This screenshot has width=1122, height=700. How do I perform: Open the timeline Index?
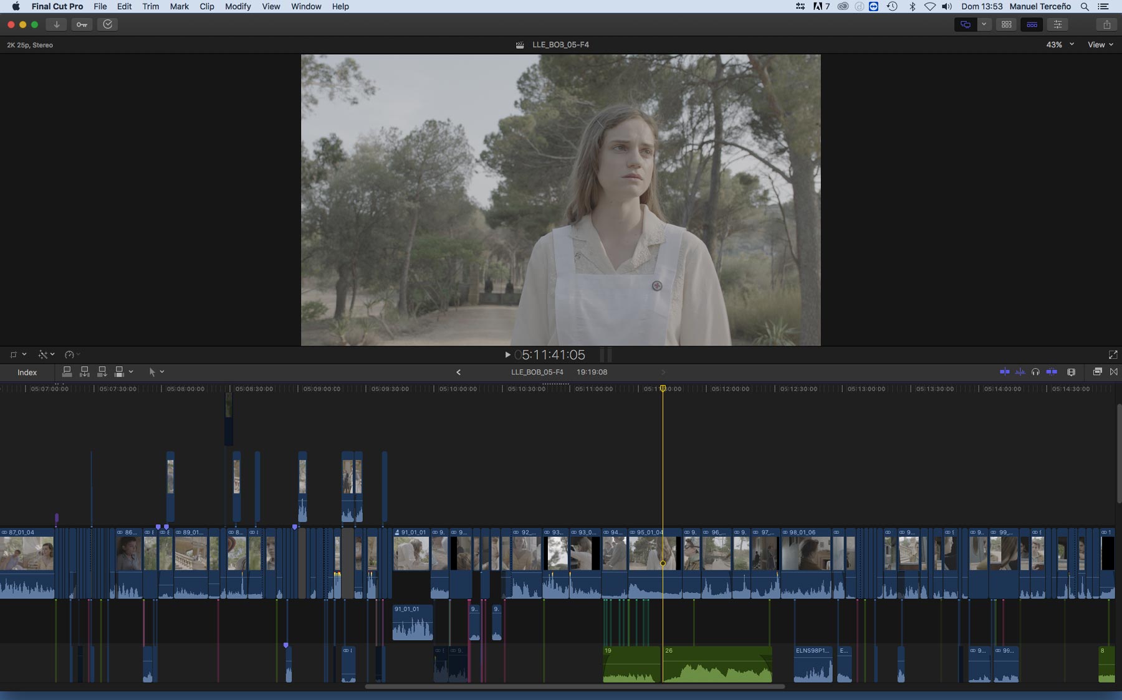[x=27, y=372]
